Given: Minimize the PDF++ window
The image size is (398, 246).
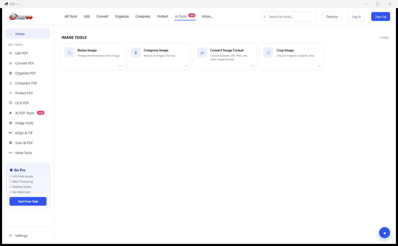Looking at the screenshot, I should [x=366, y=4].
